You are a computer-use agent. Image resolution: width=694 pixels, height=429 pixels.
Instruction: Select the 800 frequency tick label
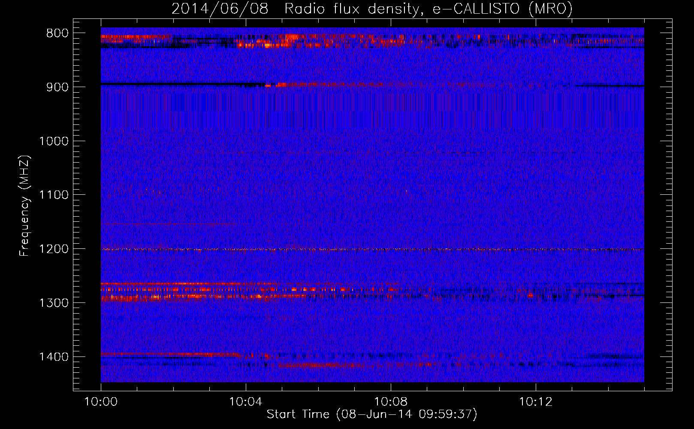coord(57,33)
